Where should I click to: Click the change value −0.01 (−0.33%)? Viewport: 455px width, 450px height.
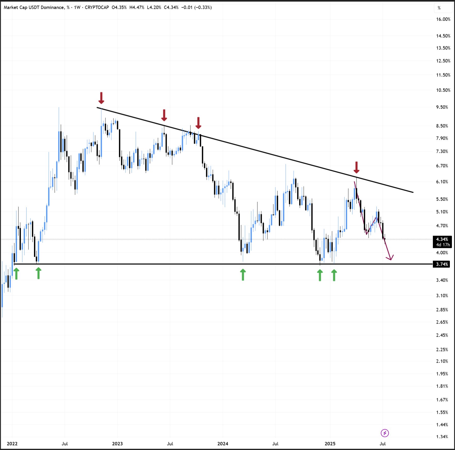(x=197, y=7)
